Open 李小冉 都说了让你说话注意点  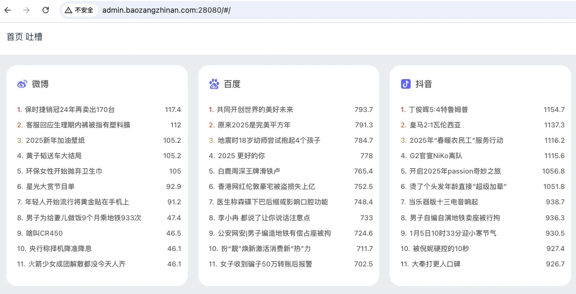264,218
